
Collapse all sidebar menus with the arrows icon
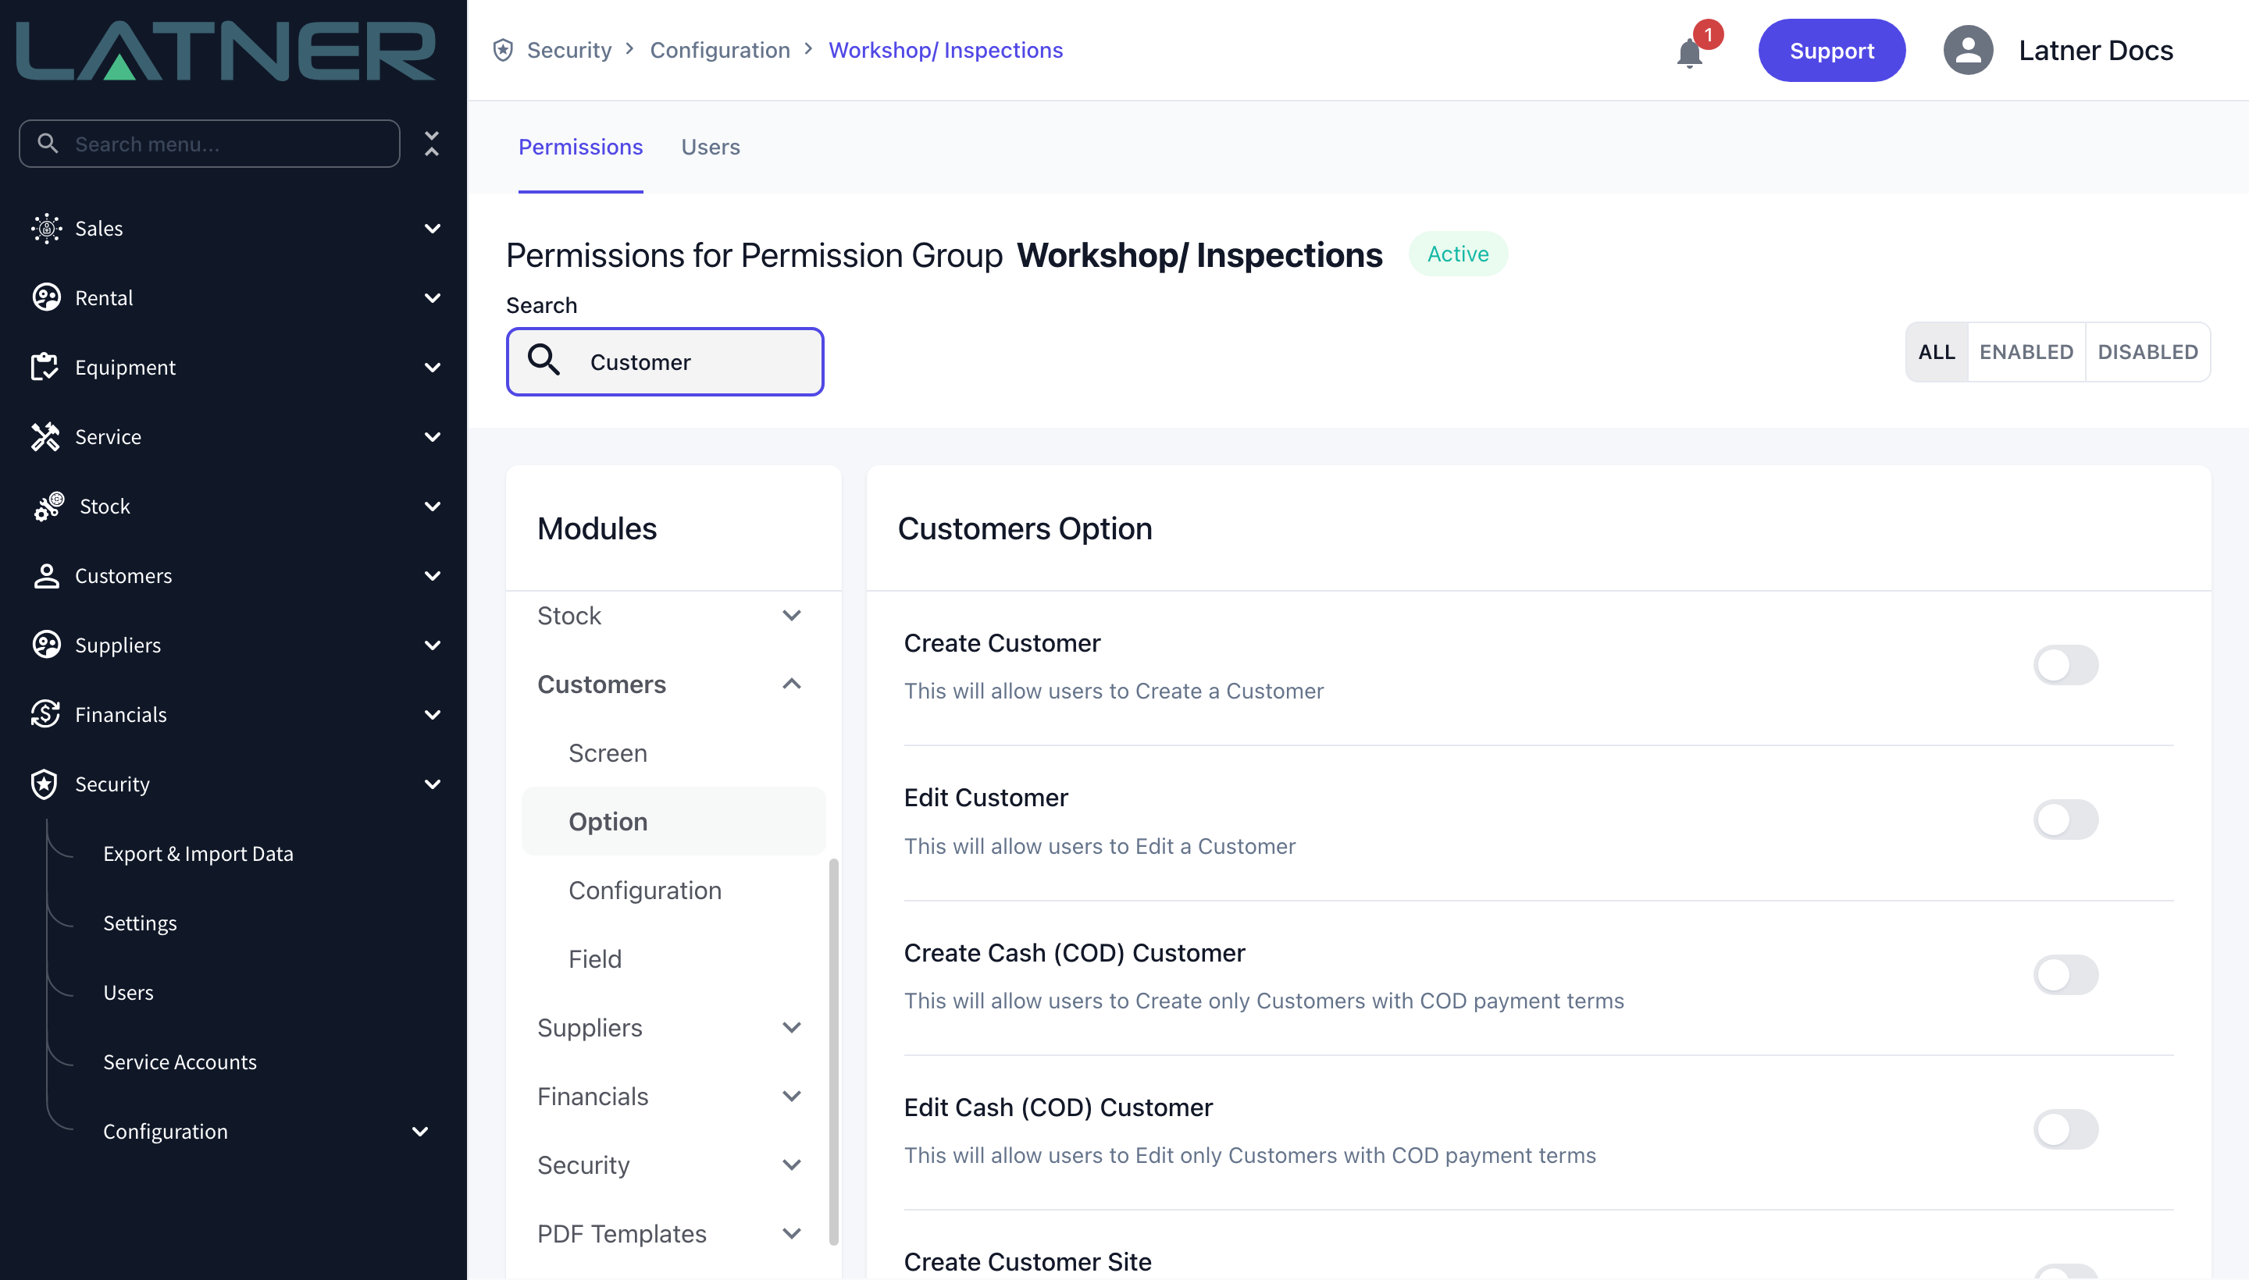431,144
